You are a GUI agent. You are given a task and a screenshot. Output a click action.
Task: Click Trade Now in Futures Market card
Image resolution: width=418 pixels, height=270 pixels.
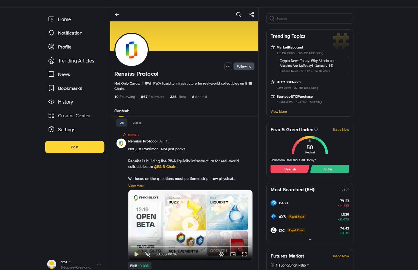[x=341, y=256]
